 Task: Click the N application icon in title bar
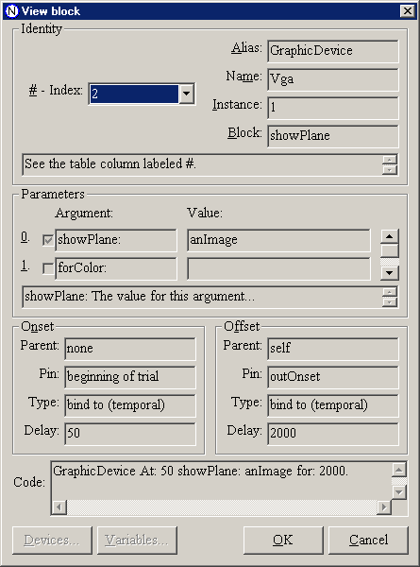coord(11,10)
